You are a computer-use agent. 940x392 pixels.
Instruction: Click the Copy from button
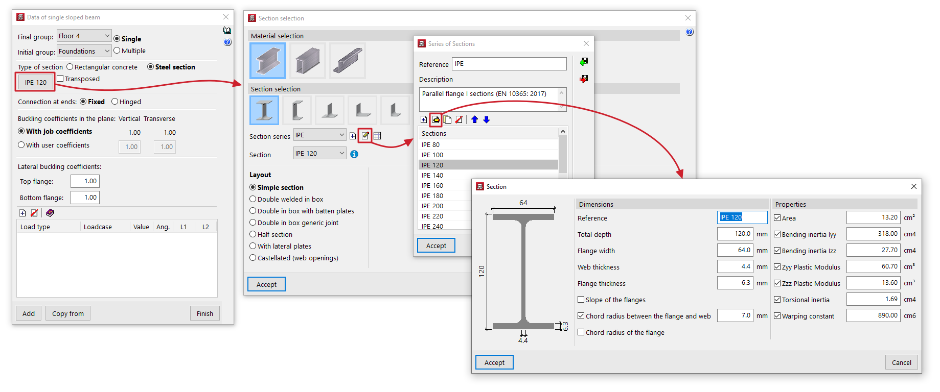[68, 313]
